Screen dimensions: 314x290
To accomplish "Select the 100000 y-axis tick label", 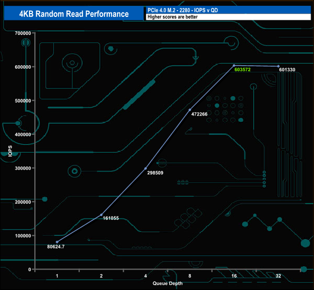I will pyautogui.click(x=23, y=235).
